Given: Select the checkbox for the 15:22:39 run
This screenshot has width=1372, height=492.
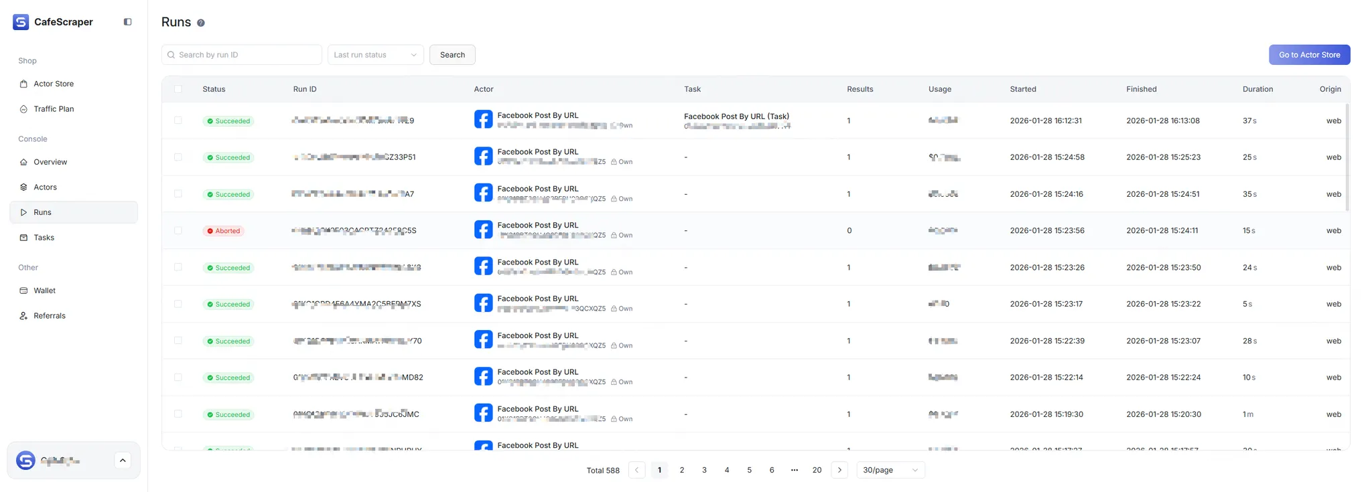Looking at the screenshot, I should tap(178, 340).
